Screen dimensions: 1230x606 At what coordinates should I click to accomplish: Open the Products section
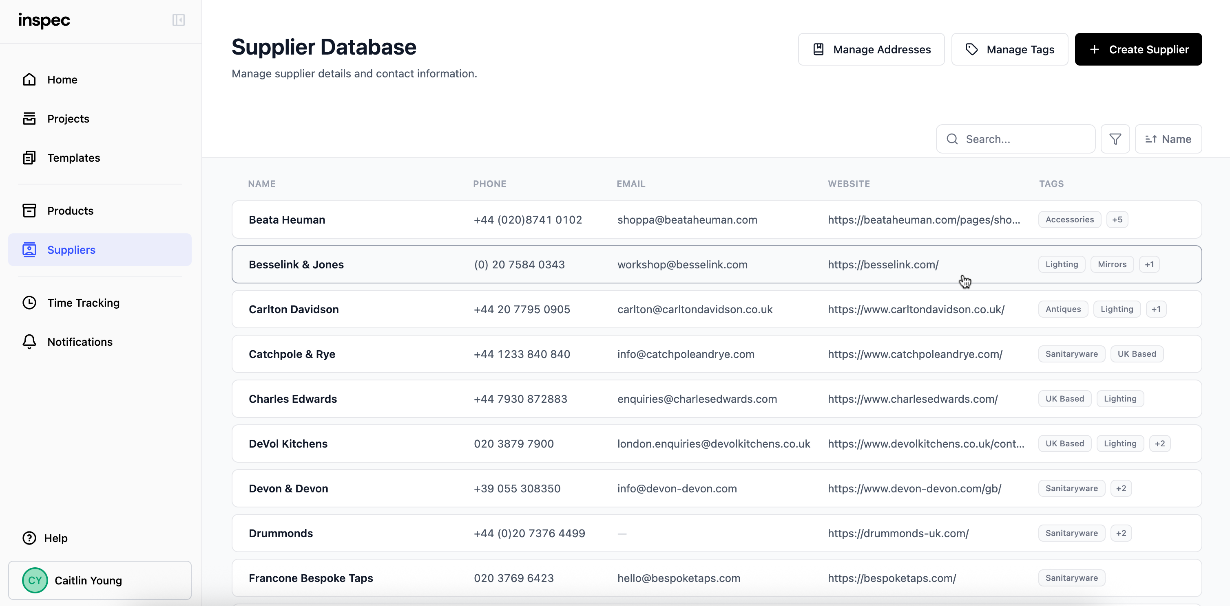tap(100, 211)
